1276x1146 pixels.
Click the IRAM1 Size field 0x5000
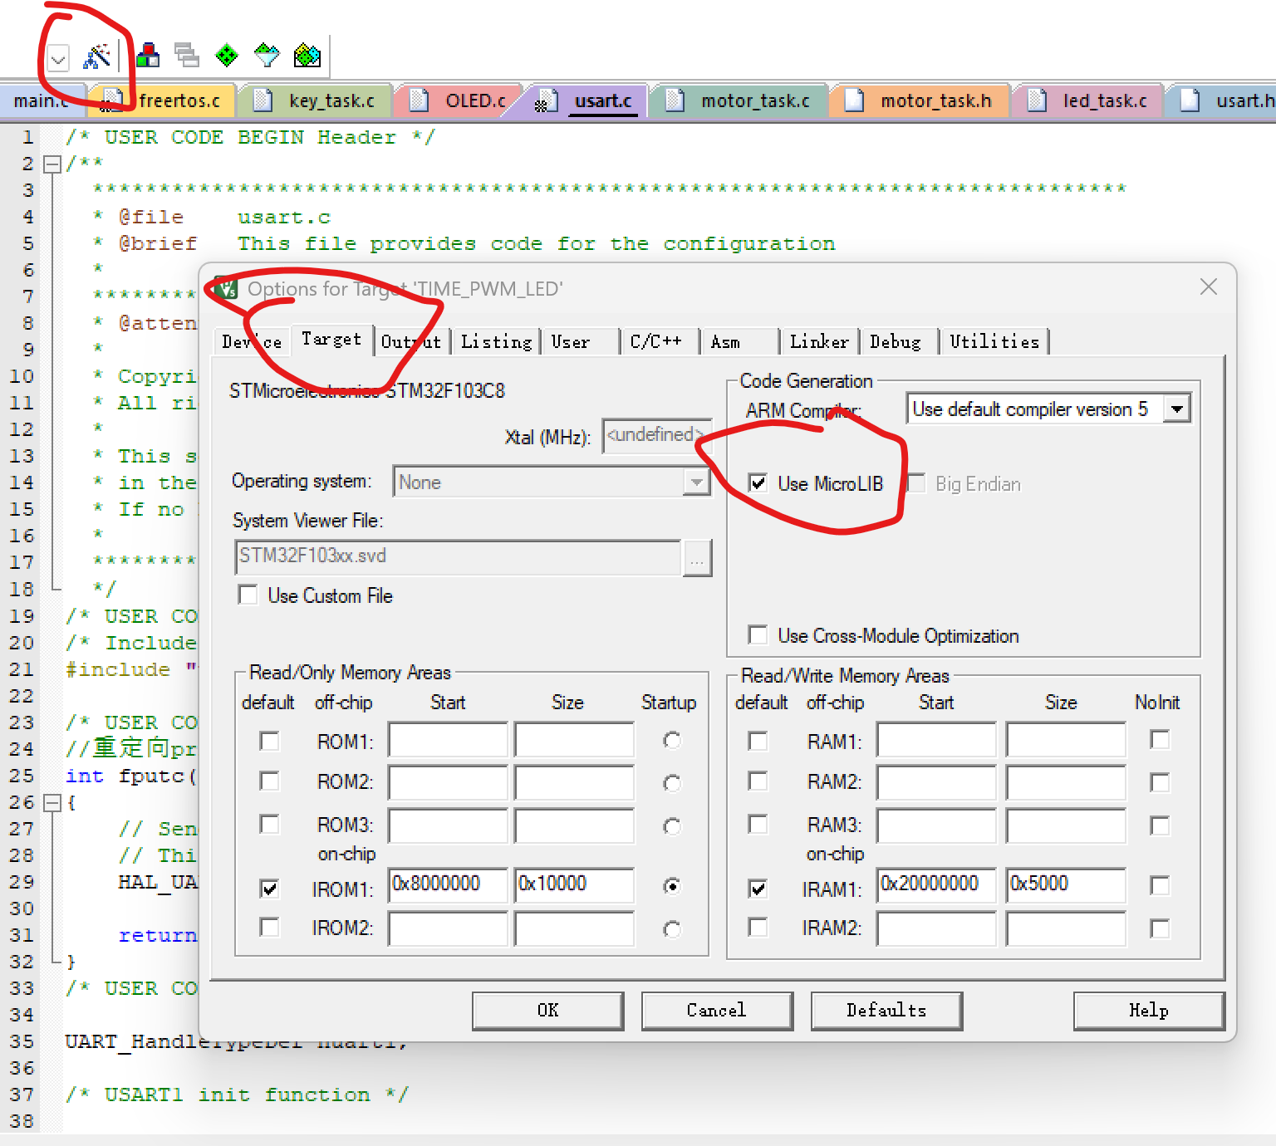point(1066,884)
